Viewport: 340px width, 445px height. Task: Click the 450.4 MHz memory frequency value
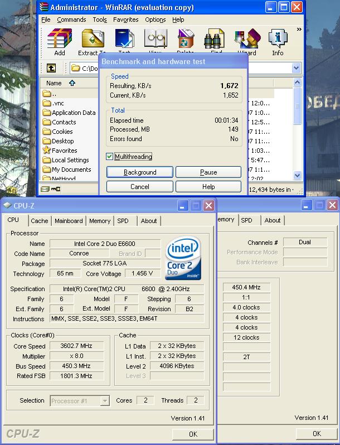[246, 287]
